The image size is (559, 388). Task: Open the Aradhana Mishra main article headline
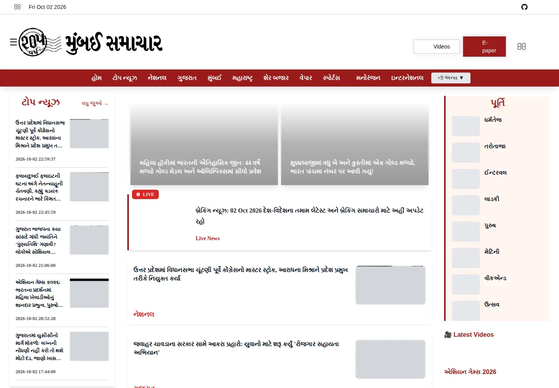pyautogui.click(x=241, y=274)
